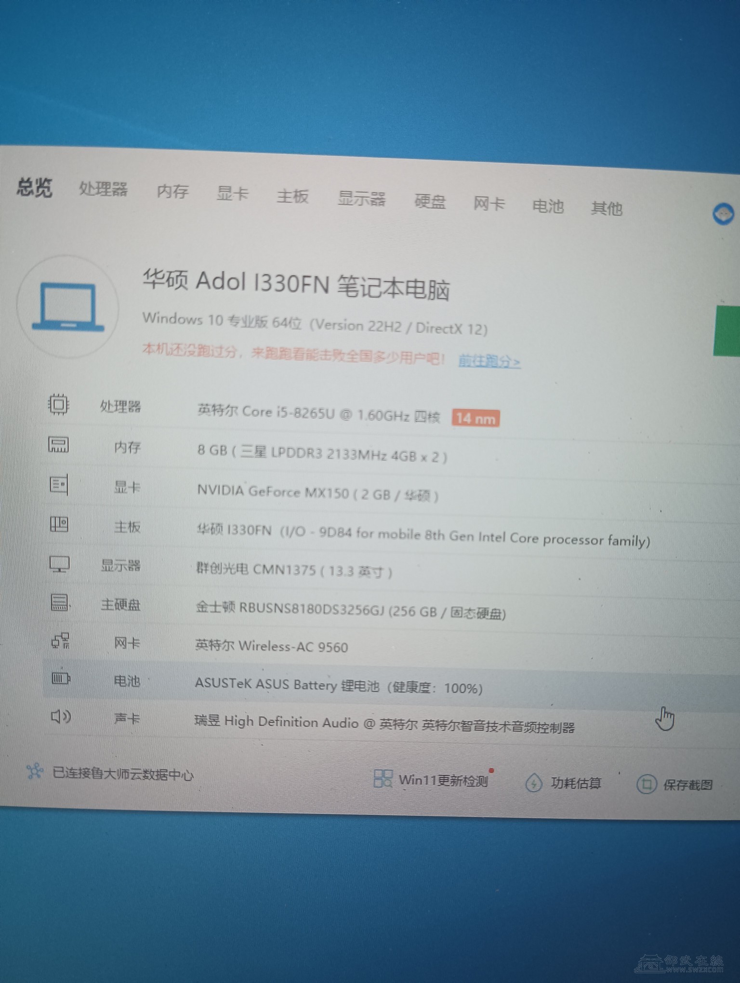740x983 pixels.
Task: Click the save screenshot crop icon
Action: tap(646, 784)
